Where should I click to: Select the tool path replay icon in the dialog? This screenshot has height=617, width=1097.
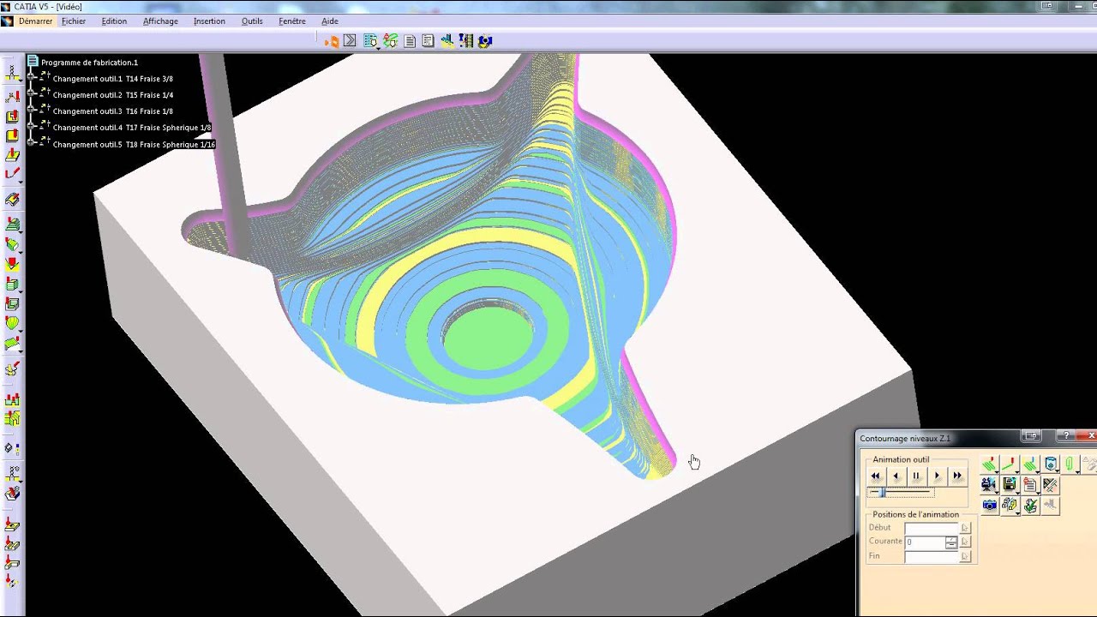(x=990, y=464)
